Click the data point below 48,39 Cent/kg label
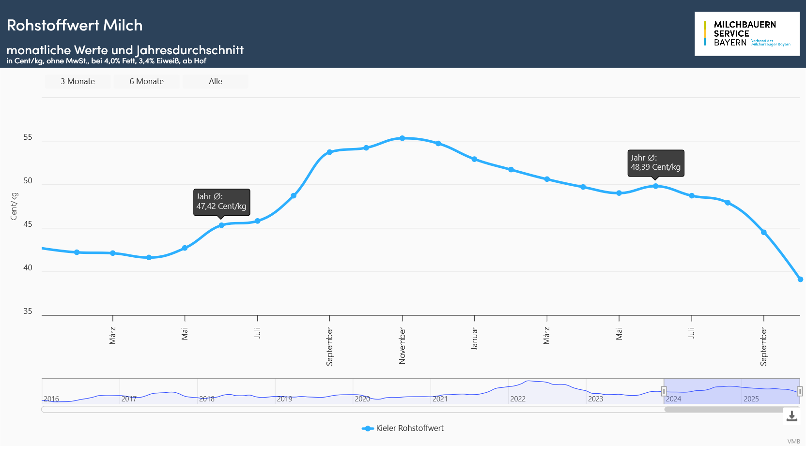 656,186
